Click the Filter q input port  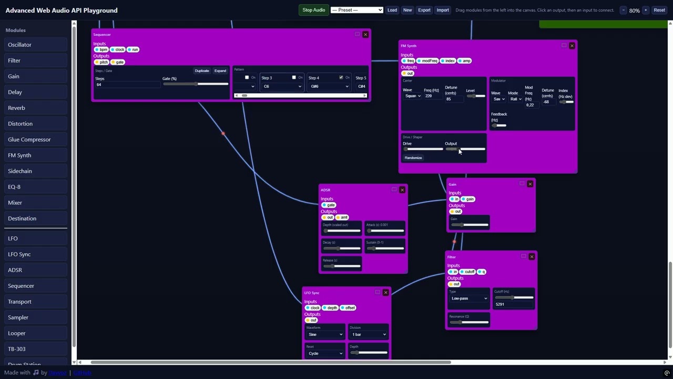pos(482,272)
